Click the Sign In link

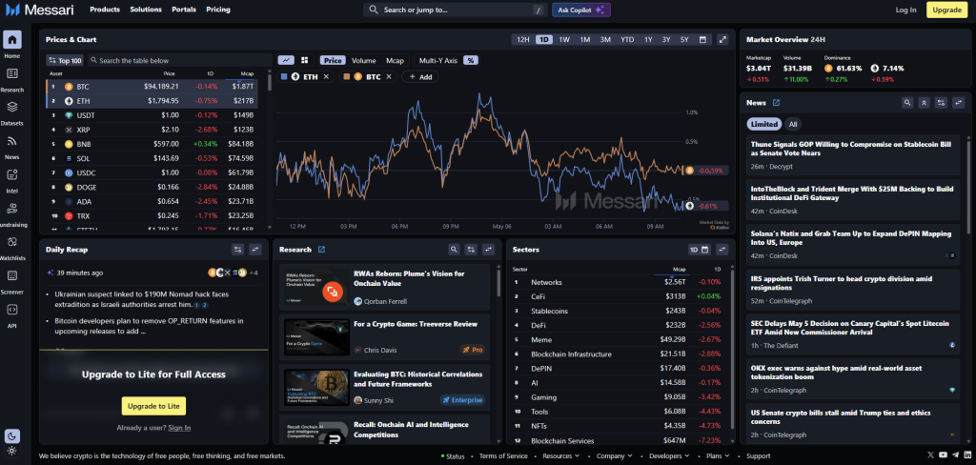point(179,428)
